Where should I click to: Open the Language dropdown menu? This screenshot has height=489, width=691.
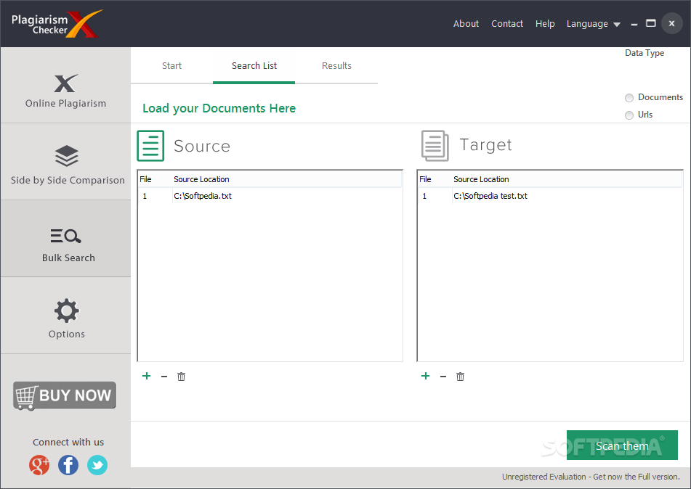(x=593, y=24)
